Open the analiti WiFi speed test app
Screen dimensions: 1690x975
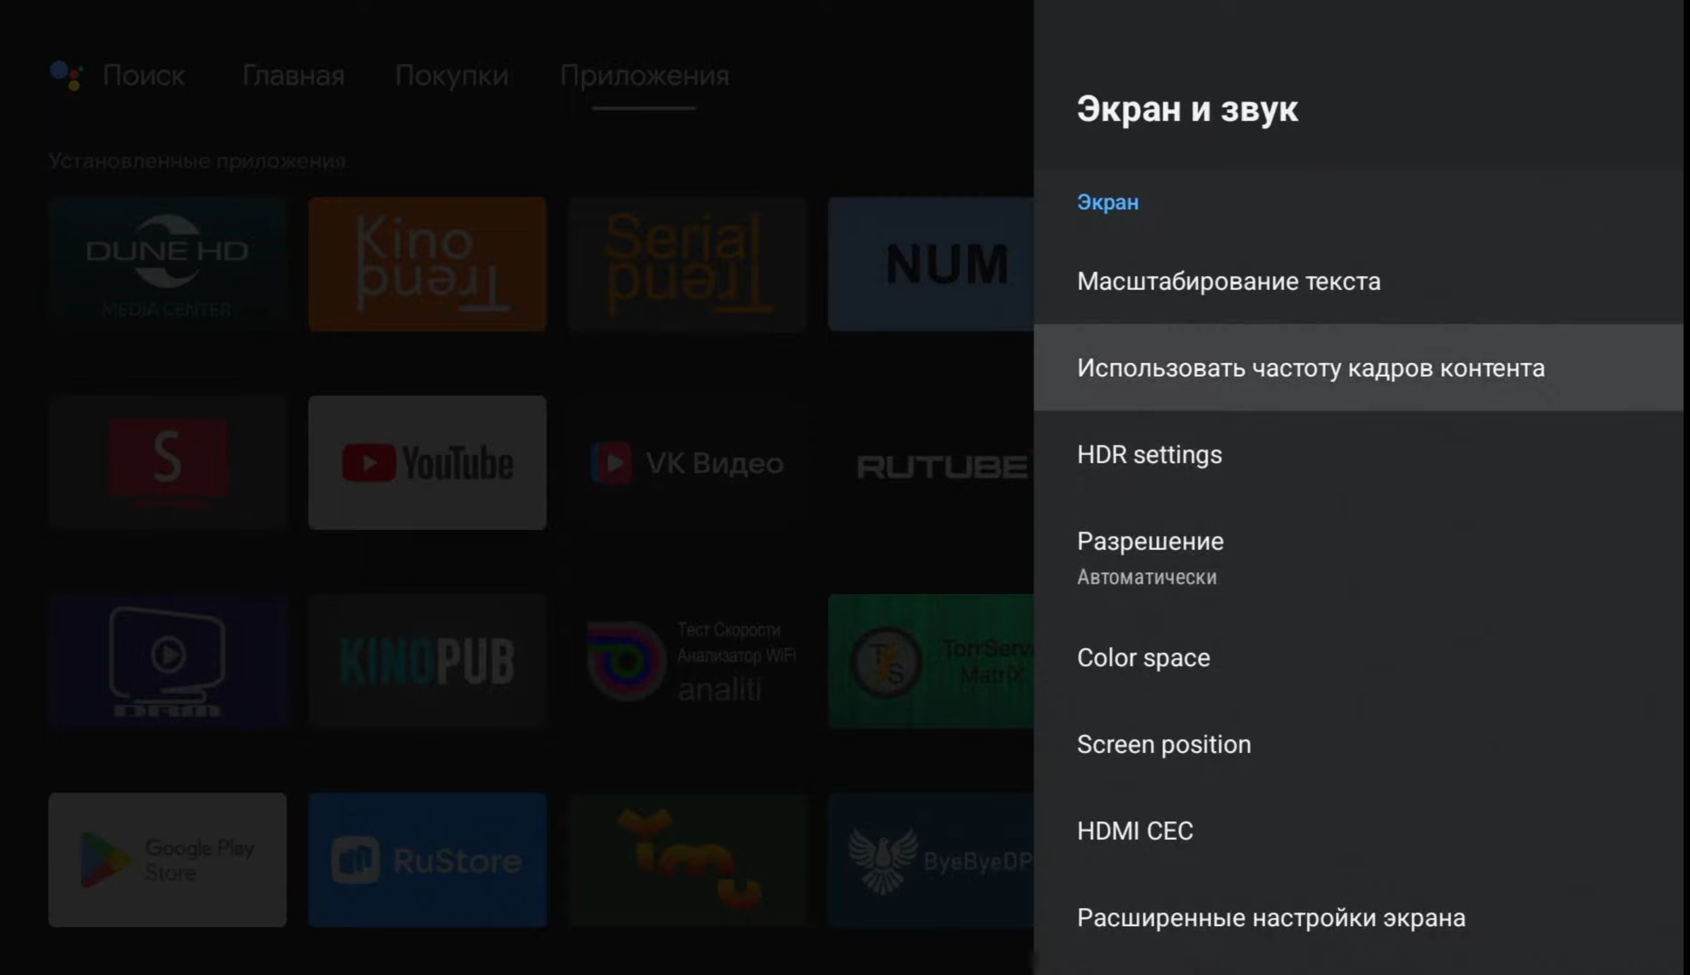coord(687,661)
